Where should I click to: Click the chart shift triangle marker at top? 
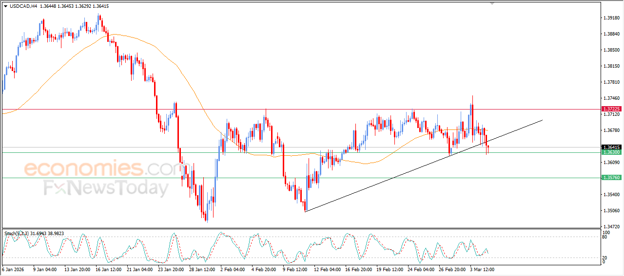492,3
